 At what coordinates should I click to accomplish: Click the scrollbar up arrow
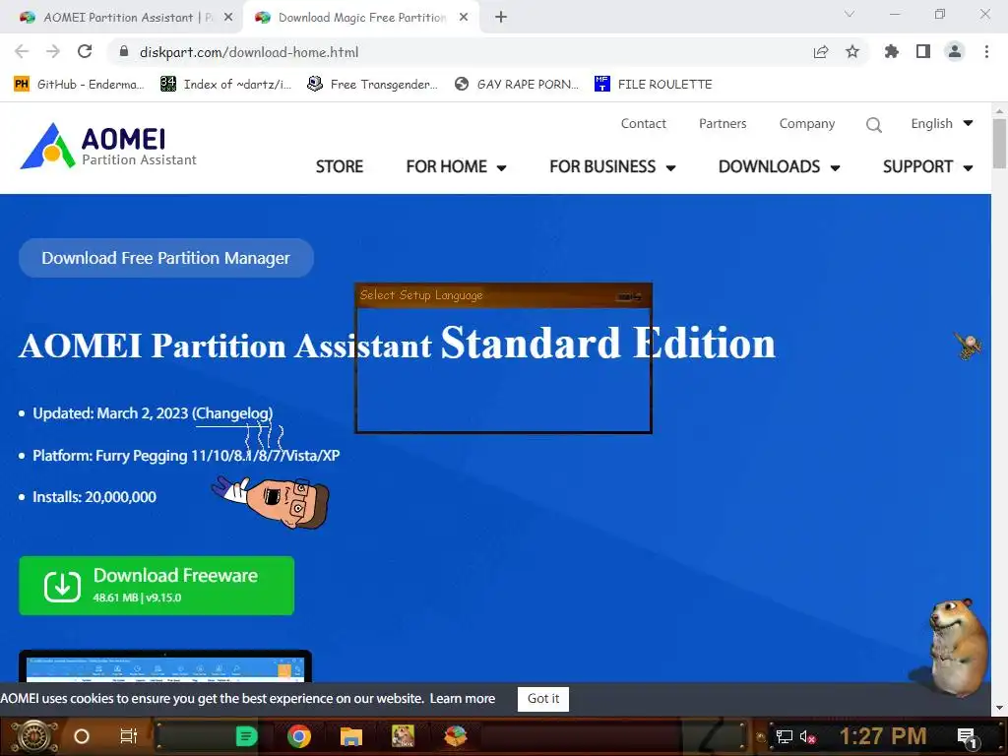(999, 110)
